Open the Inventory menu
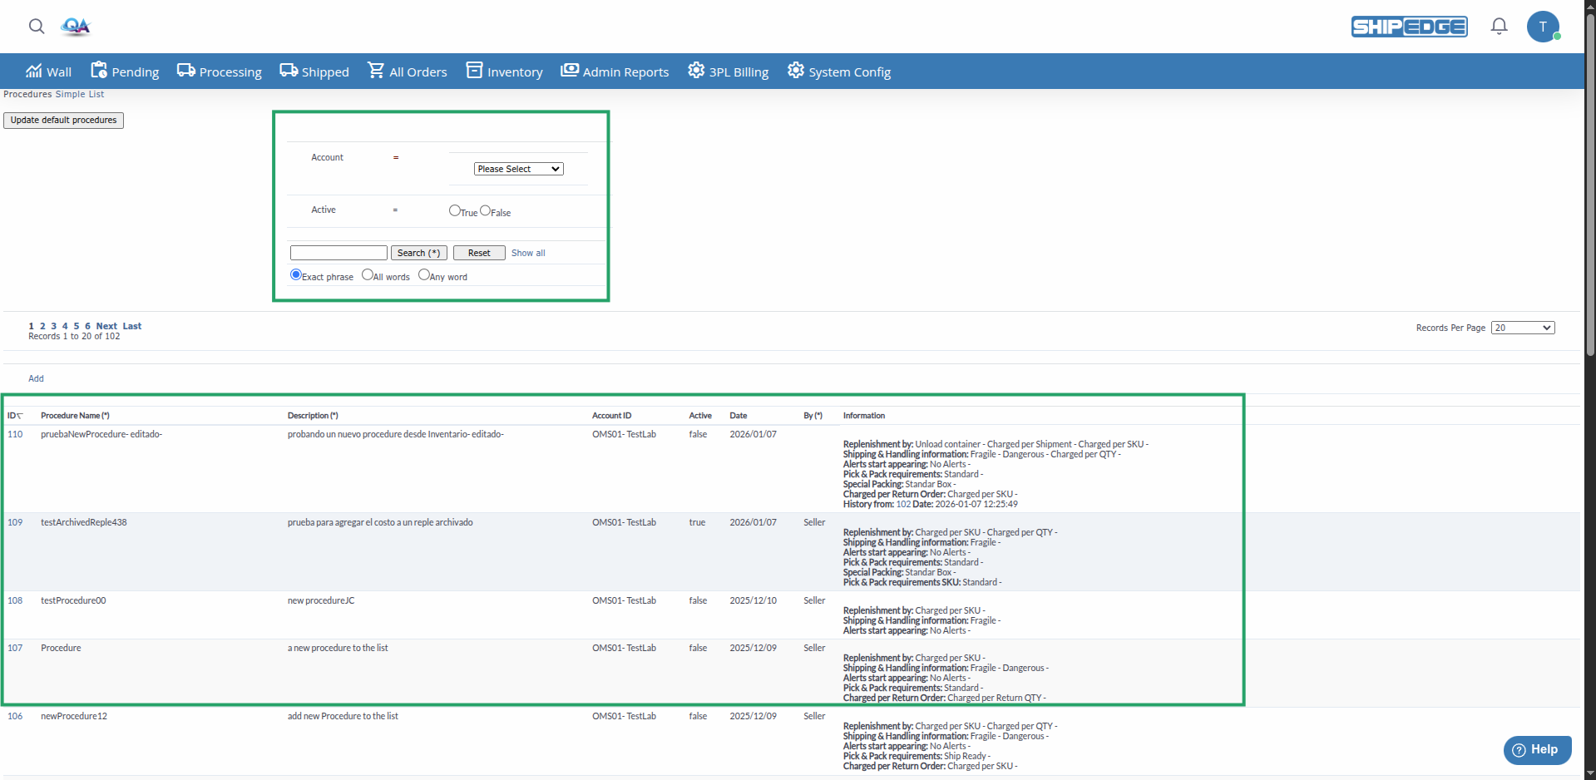1596x780 pixels. coord(505,72)
